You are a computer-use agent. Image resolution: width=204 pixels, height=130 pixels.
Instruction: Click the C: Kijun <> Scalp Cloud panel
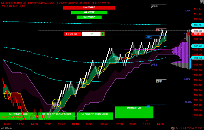(95, 116)
